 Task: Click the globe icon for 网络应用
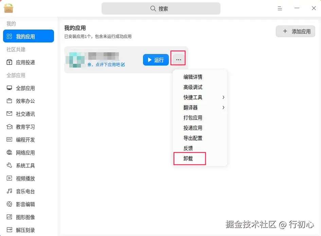[10, 152]
